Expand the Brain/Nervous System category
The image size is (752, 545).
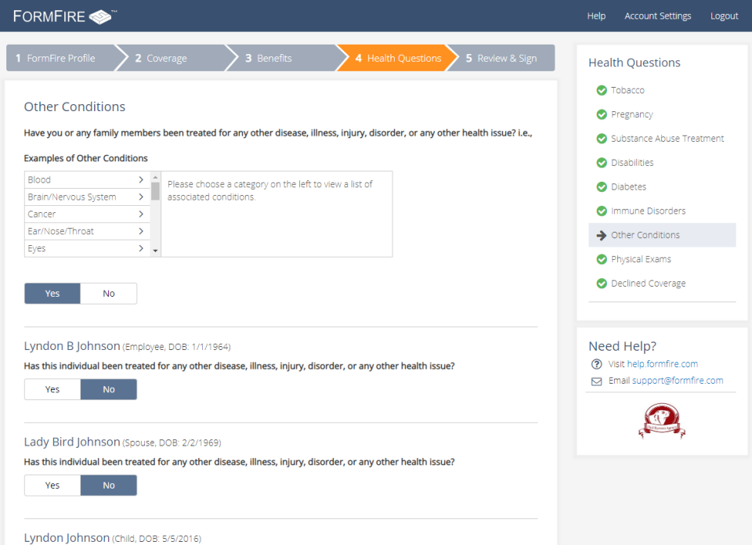click(x=86, y=197)
